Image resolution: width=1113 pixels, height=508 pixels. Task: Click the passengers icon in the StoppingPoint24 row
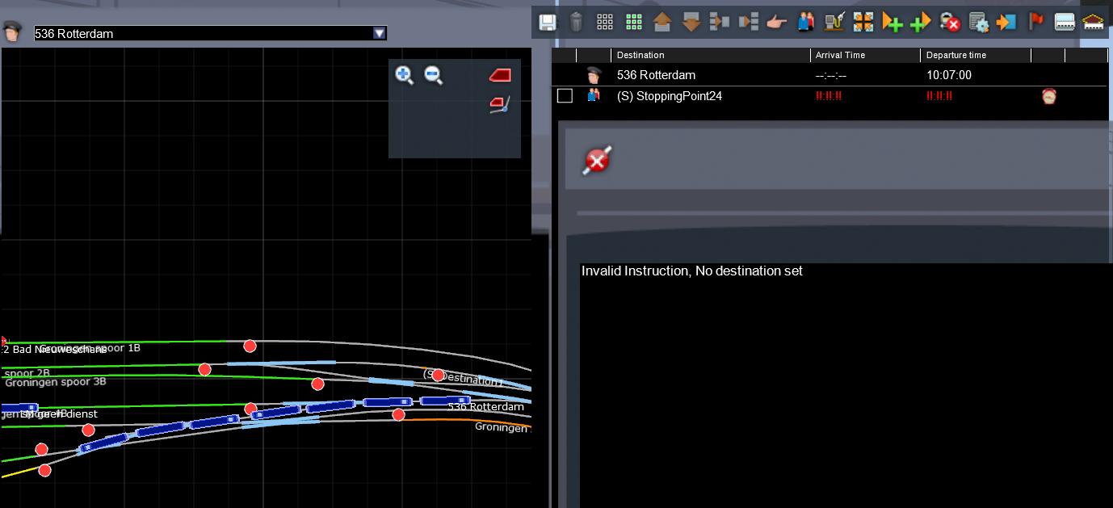(594, 95)
